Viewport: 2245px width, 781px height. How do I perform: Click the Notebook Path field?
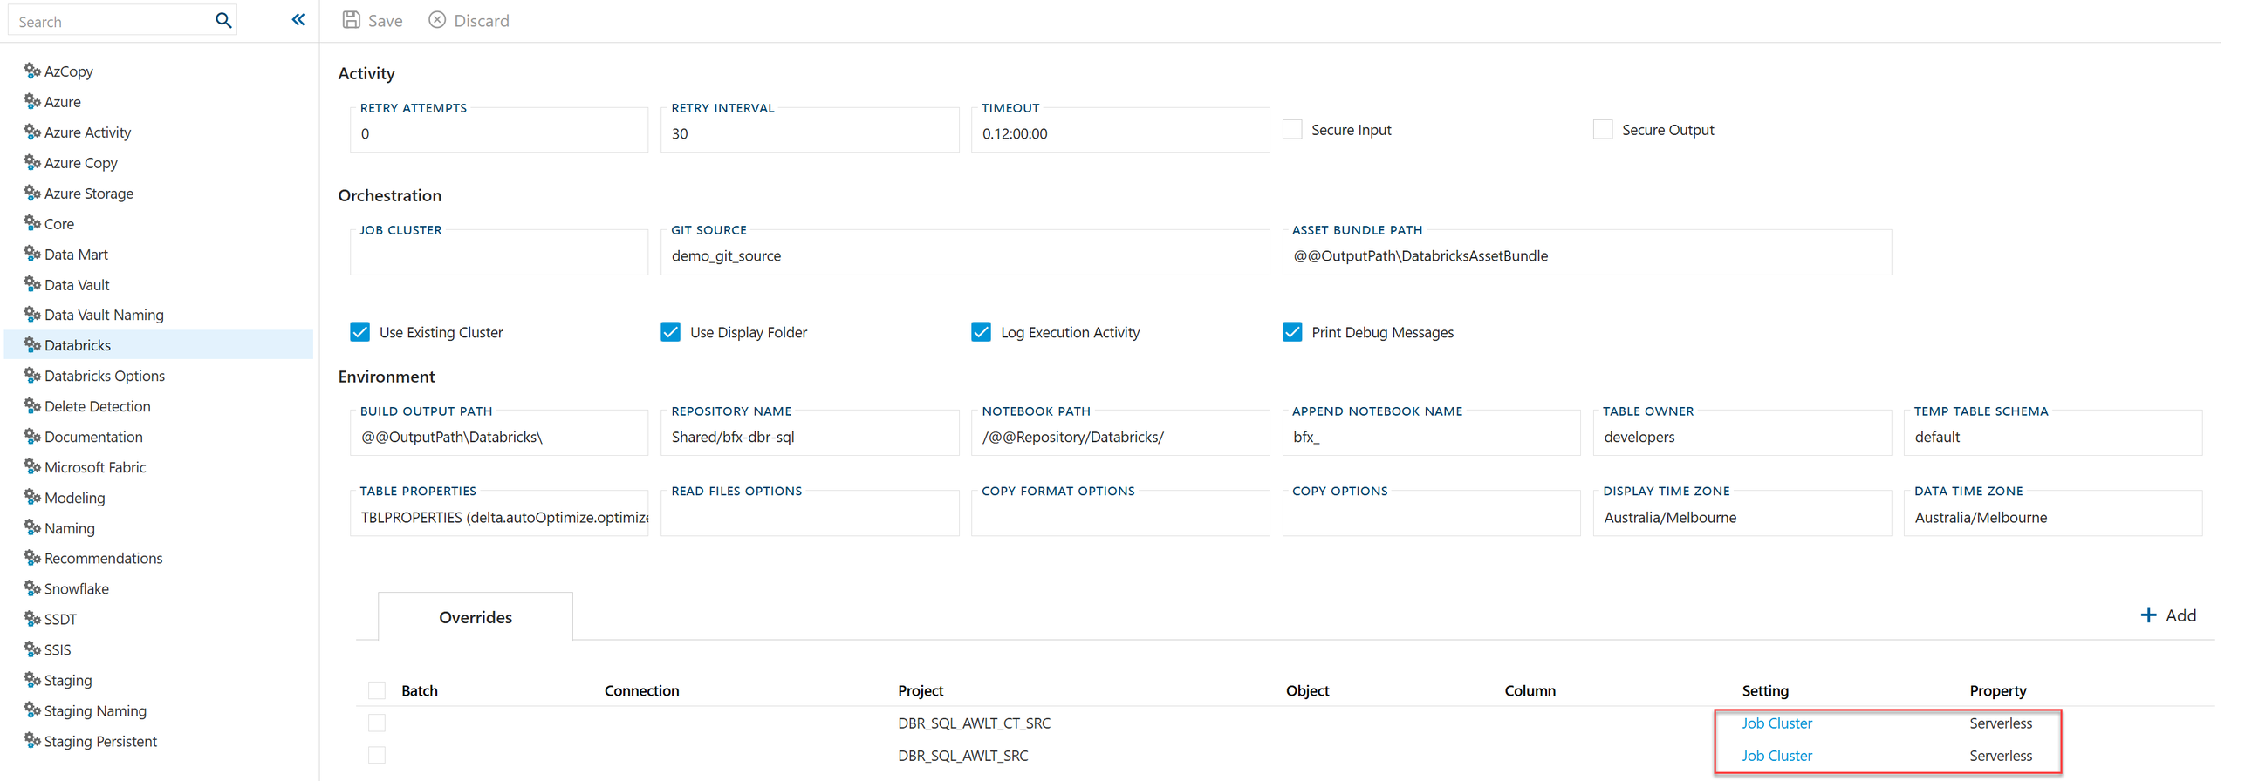pyautogui.click(x=1120, y=433)
